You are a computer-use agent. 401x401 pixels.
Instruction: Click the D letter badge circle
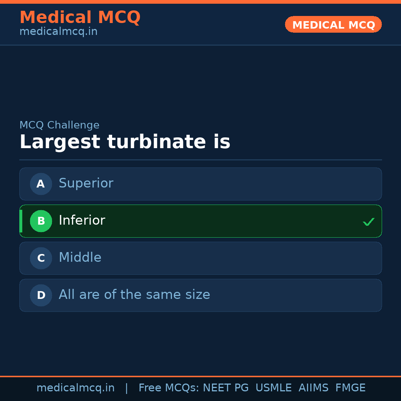(41, 295)
